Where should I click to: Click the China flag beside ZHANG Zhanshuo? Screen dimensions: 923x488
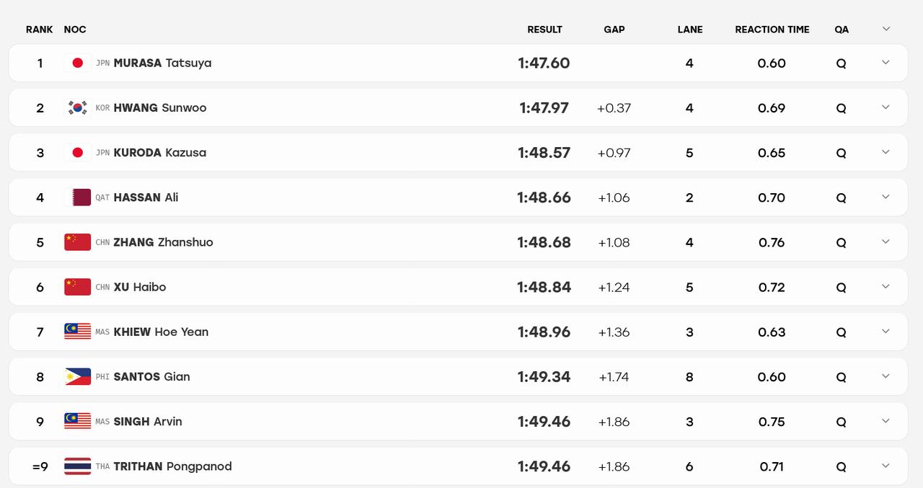point(77,242)
